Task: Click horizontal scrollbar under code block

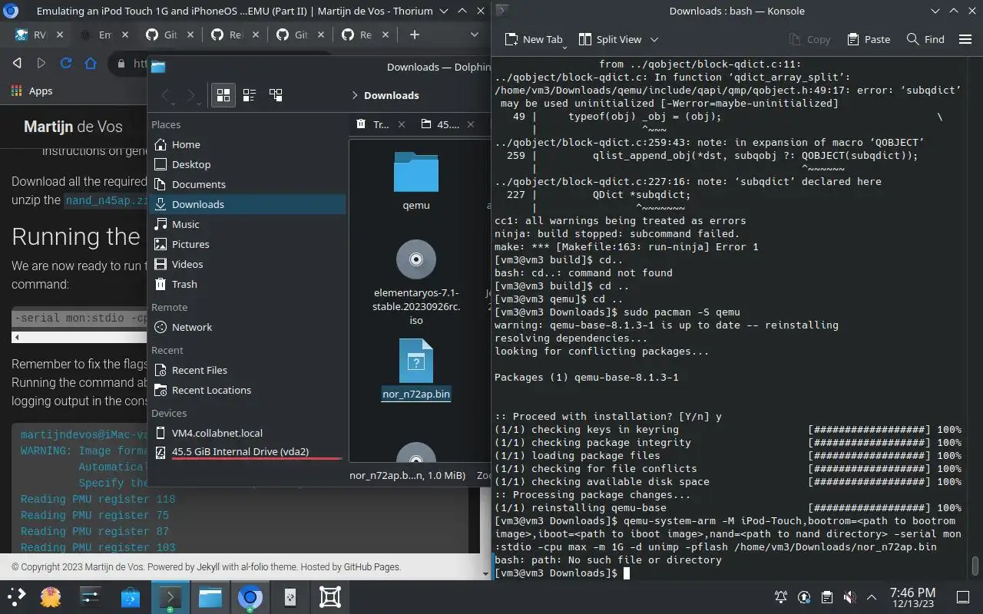Action: (79, 337)
